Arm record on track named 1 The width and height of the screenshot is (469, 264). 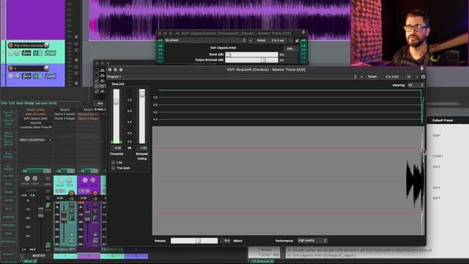click(11, 68)
